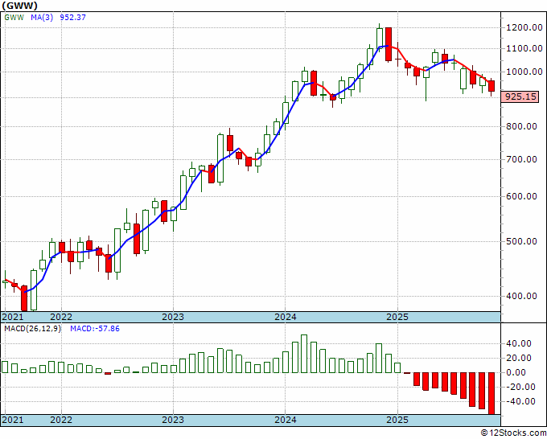Click the (GWW) chart title
The width and height of the screenshot is (547, 439).
point(19,6)
